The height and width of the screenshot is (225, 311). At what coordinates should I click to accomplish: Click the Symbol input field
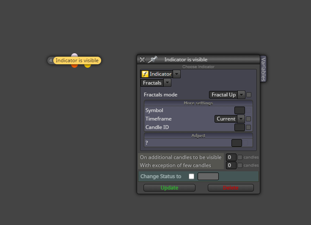(239, 110)
